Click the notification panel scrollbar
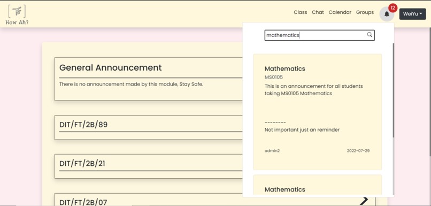 pos(394,90)
